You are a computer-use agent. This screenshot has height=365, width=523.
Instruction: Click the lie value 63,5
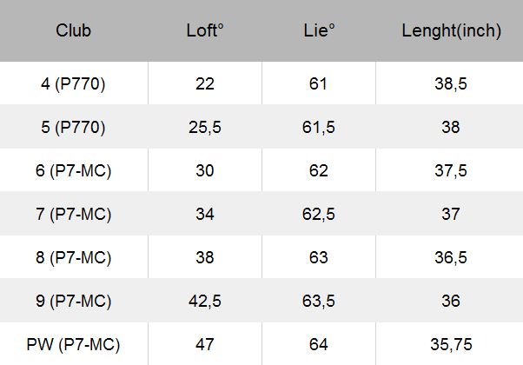319,301
